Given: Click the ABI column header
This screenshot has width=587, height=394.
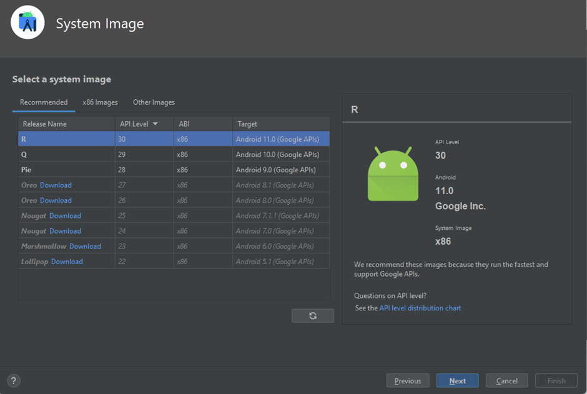Looking at the screenshot, I should [x=203, y=124].
